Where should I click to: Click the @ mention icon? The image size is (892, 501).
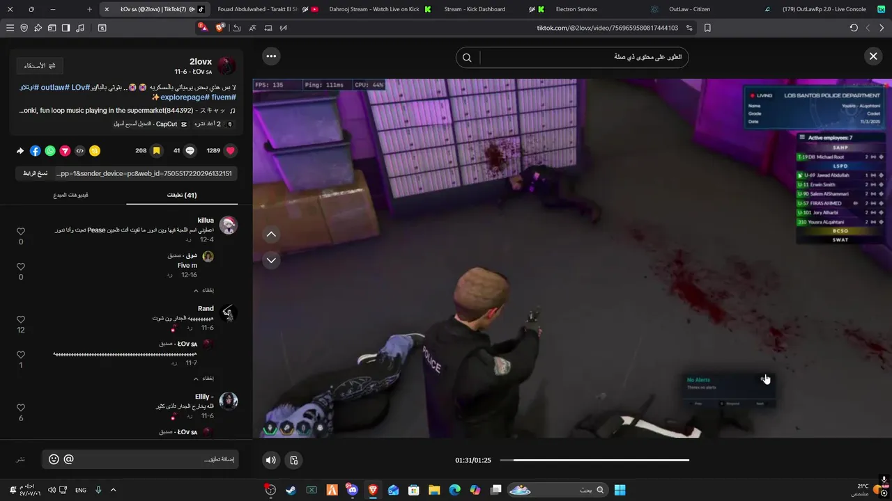point(68,459)
